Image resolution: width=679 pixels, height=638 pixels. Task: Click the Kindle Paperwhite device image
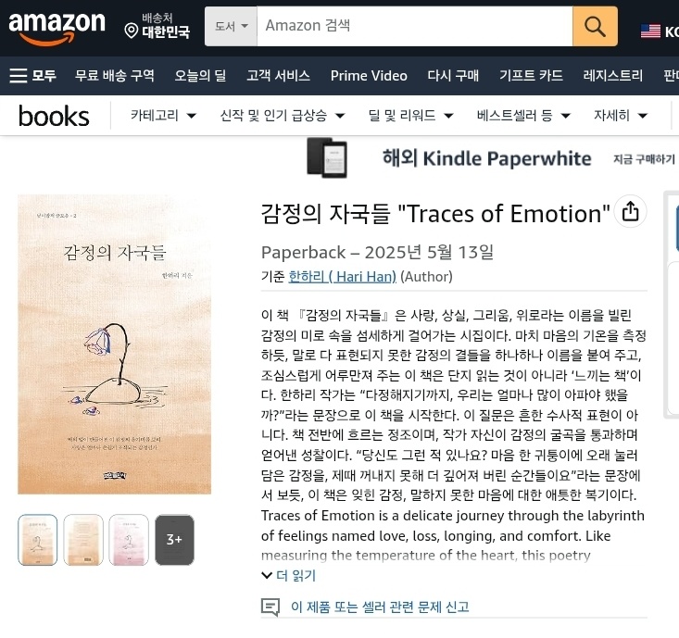327,157
